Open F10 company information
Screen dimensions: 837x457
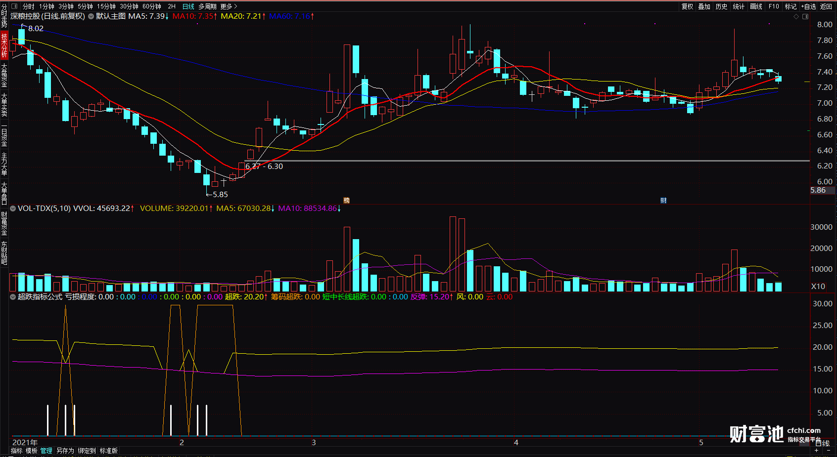pos(774,6)
